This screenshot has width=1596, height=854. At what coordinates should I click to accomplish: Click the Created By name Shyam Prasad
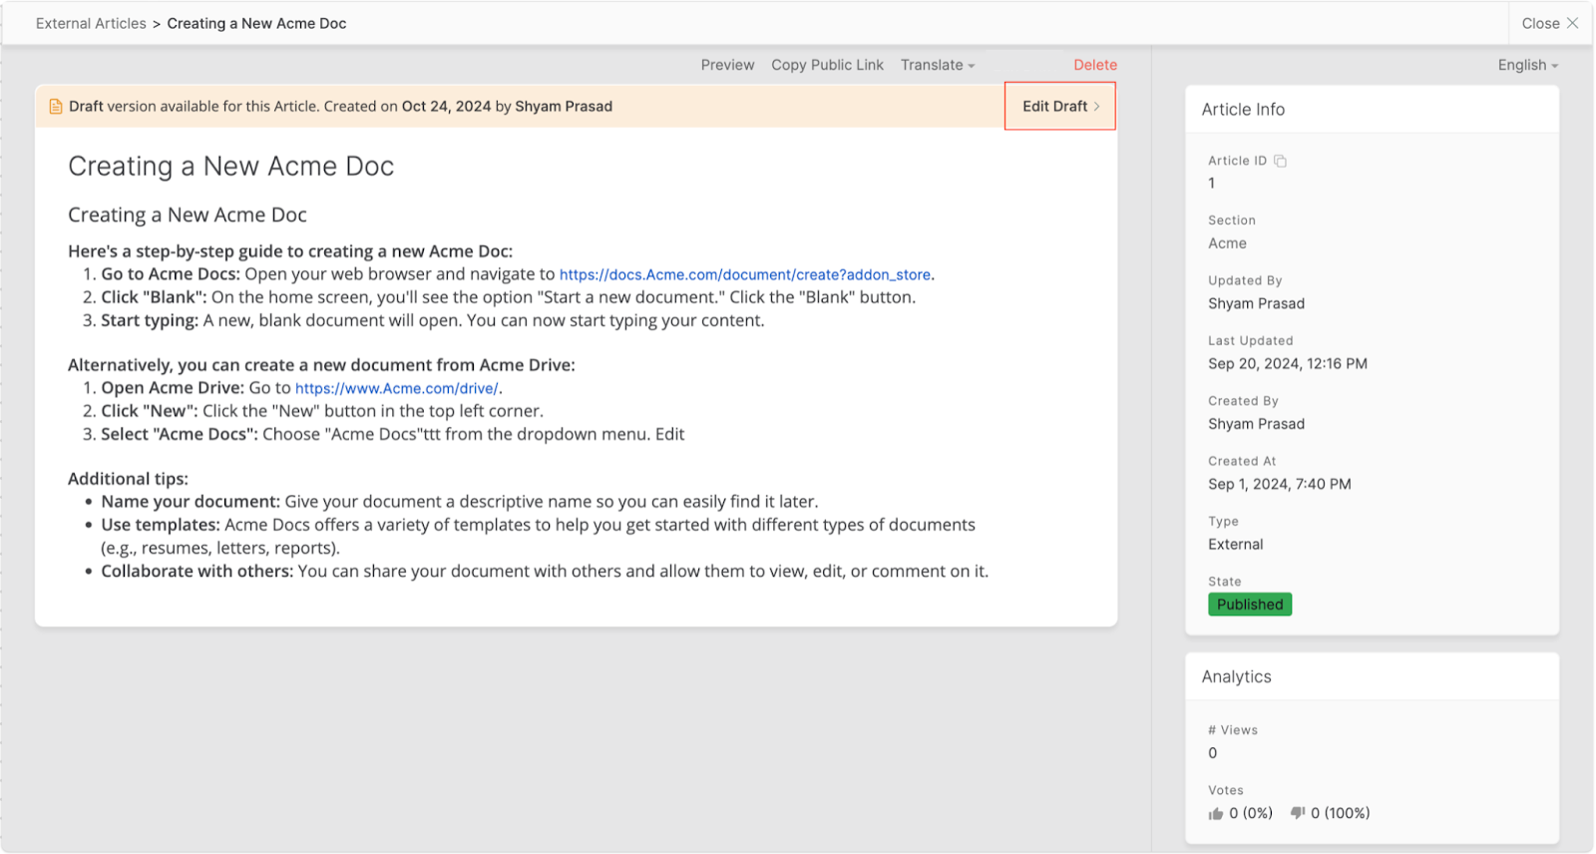pyautogui.click(x=1256, y=424)
